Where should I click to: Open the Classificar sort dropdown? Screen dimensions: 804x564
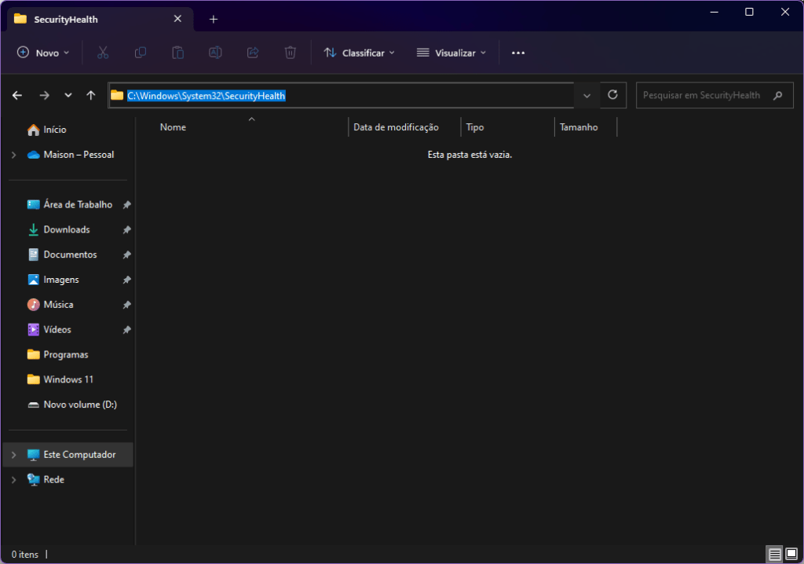(x=360, y=53)
